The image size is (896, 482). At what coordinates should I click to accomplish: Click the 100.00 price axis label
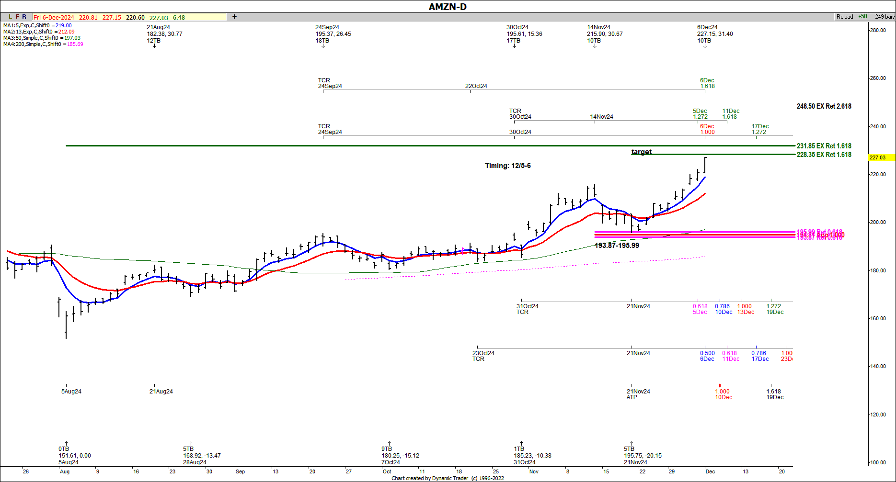click(x=878, y=462)
